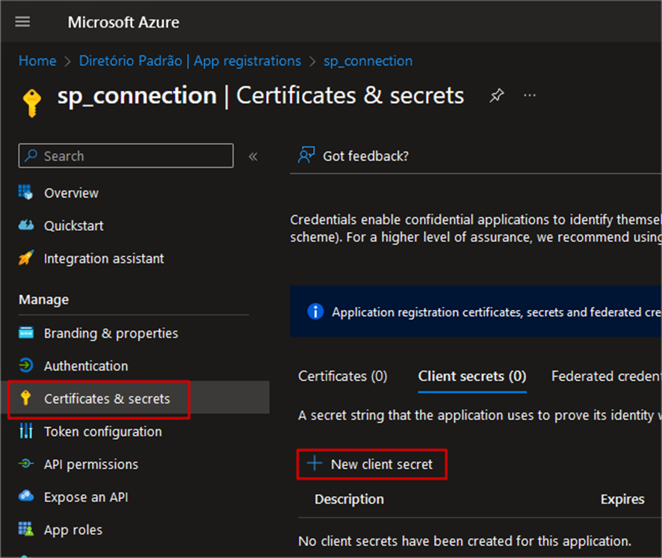Image resolution: width=662 pixels, height=558 pixels.
Task: Pin the sp_connection blade
Action: click(x=496, y=96)
